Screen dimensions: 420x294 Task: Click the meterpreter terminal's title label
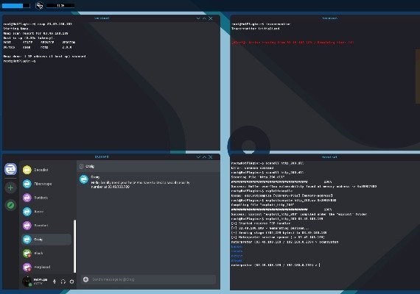click(x=329, y=157)
